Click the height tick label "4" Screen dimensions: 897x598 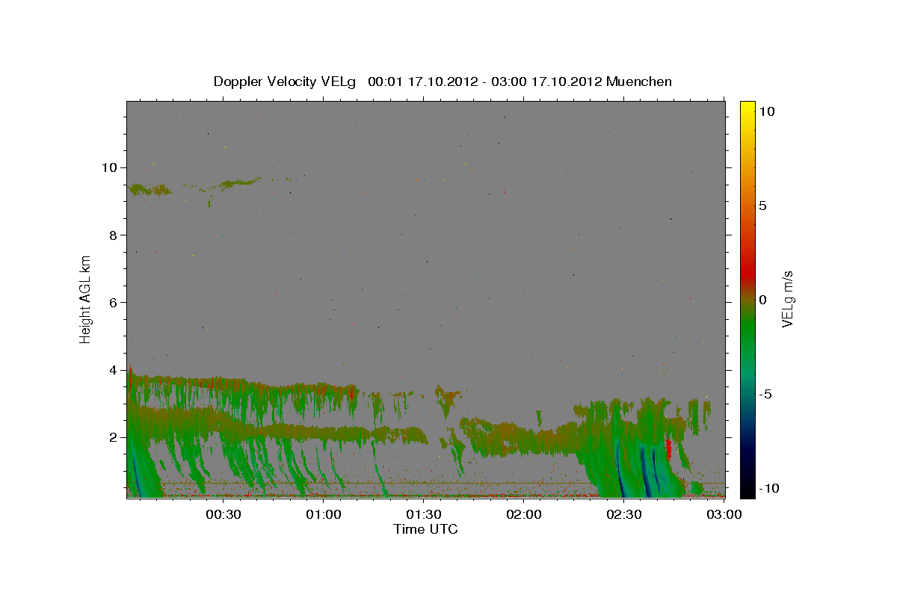pos(111,370)
